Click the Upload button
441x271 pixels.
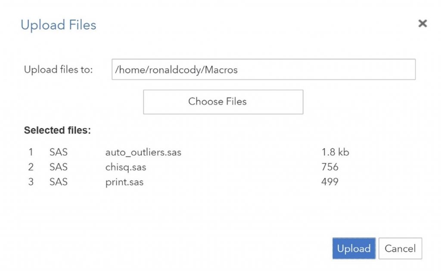click(x=354, y=248)
